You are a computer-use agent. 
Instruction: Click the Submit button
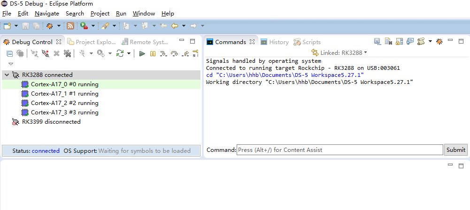[455, 150]
